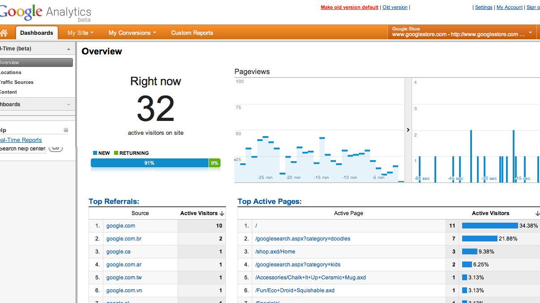Open the Real-Time Reports help link
540x303 pixels.
pyautogui.click(x=21, y=140)
